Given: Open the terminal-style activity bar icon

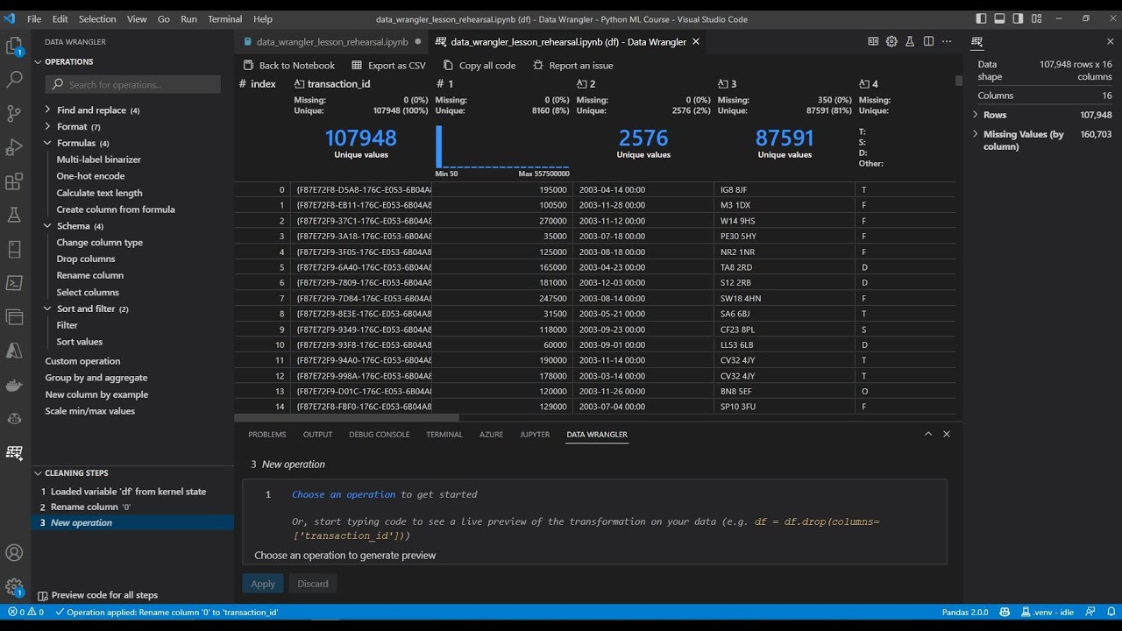Looking at the screenshot, I should (14, 283).
